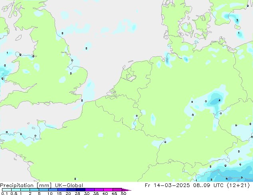Choose the 20–25 mm dark blue swatch
253x195 pixels.
coord(71,190)
